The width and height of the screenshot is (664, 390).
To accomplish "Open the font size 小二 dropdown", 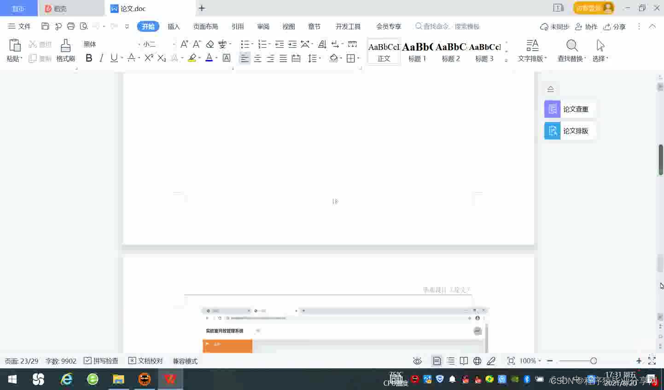I will pos(174,44).
